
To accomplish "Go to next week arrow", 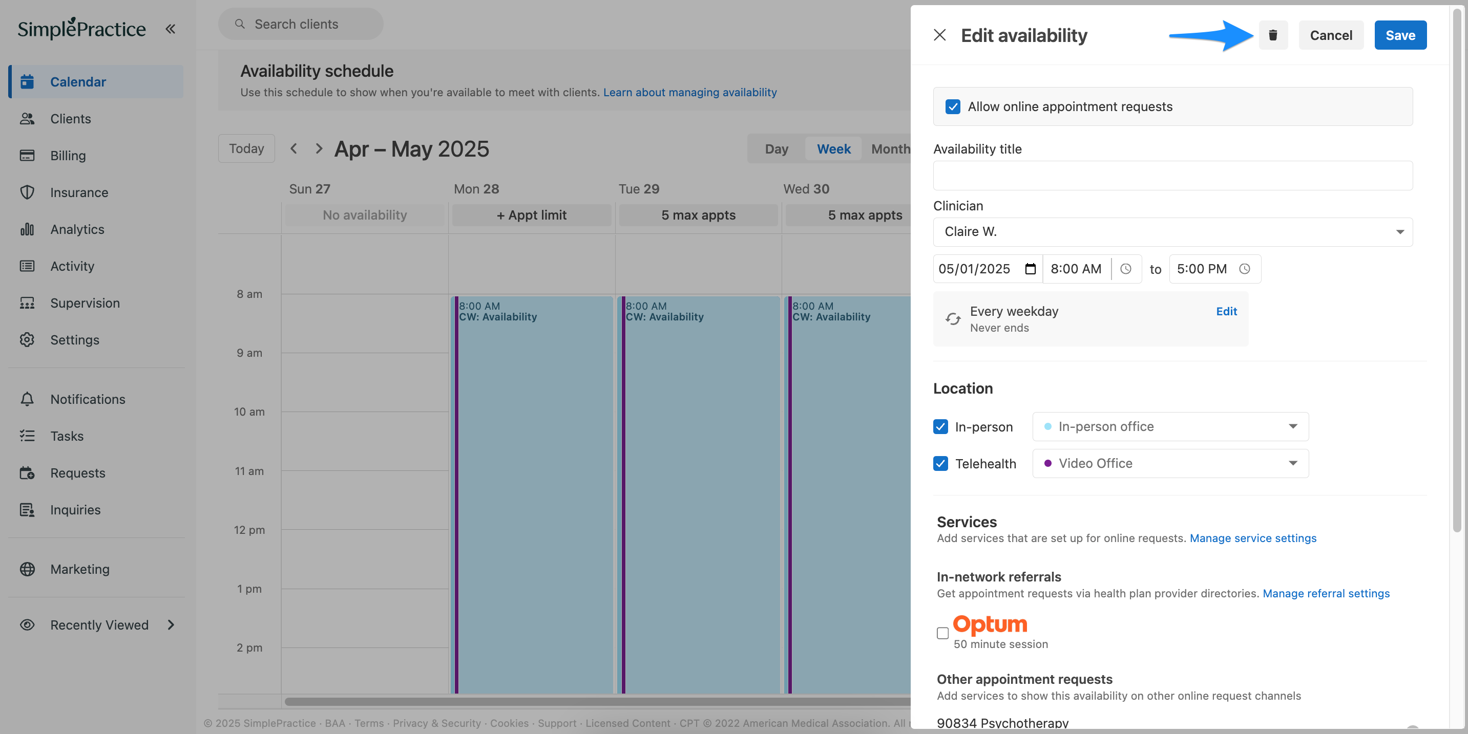I will [319, 148].
